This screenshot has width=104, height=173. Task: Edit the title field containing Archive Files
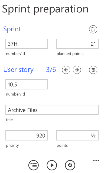click(x=52, y=110)
